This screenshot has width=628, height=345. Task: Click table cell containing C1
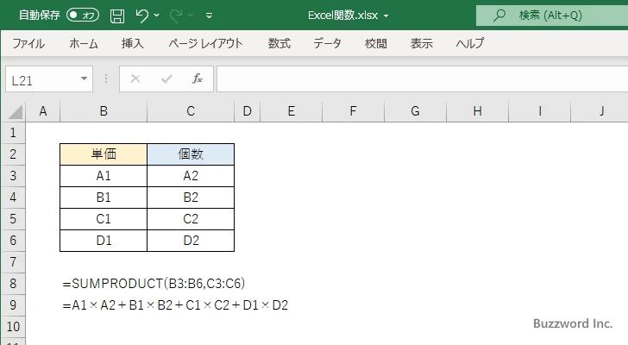(x=104, y=219)
